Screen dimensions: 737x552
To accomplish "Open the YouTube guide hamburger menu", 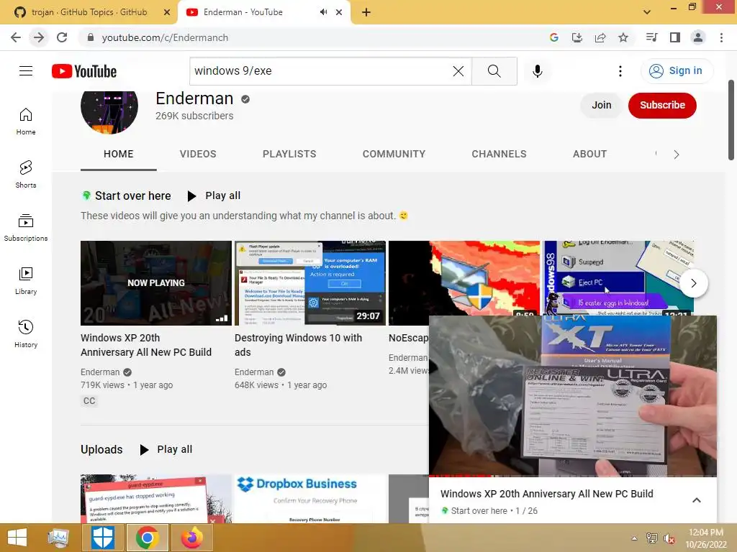I will (26, 71).
